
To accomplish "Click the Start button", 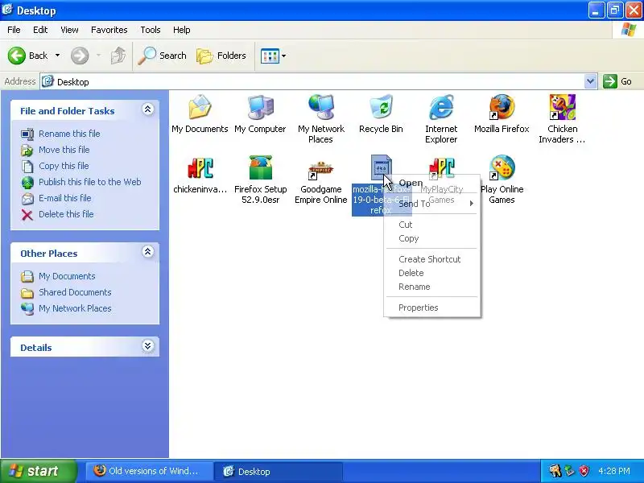I will coord(39,471).
